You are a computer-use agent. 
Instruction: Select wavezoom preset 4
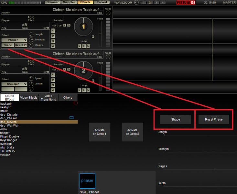(163, 2)
